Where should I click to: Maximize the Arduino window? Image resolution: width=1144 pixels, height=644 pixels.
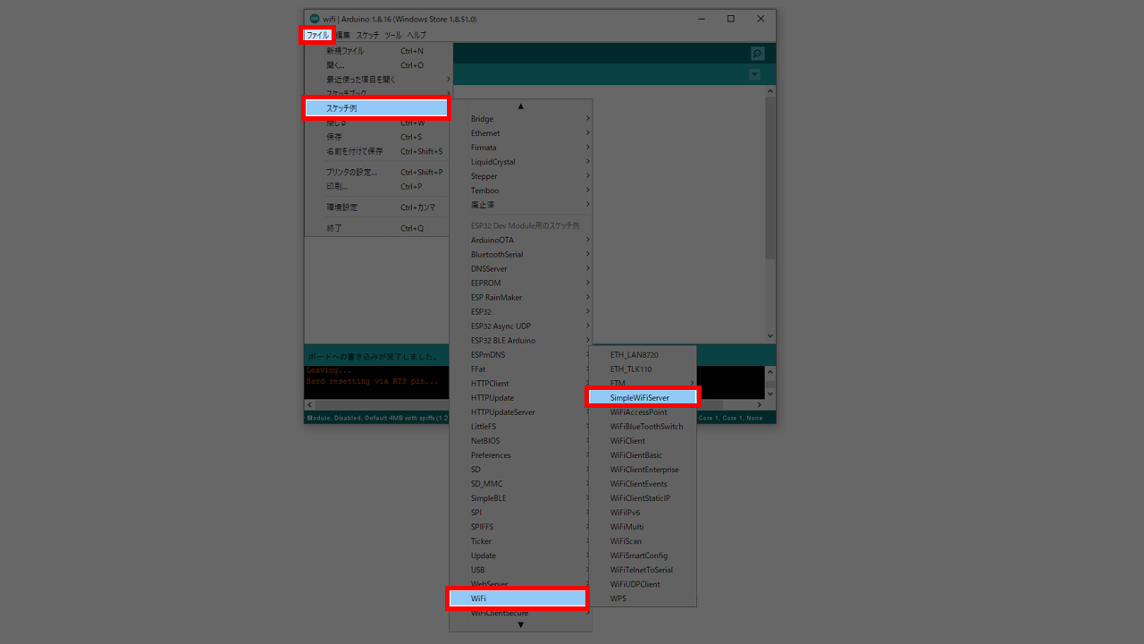coord(730,19)
